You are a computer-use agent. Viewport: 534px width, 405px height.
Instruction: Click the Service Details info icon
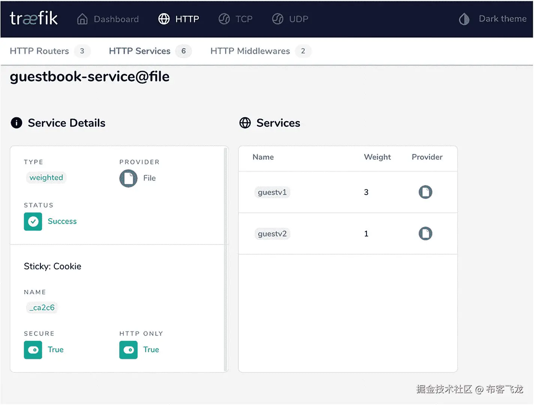coord(16,123)
